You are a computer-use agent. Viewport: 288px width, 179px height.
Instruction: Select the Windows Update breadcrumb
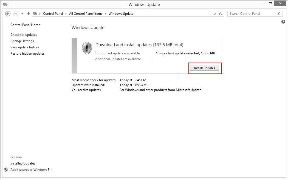(121, 14)
